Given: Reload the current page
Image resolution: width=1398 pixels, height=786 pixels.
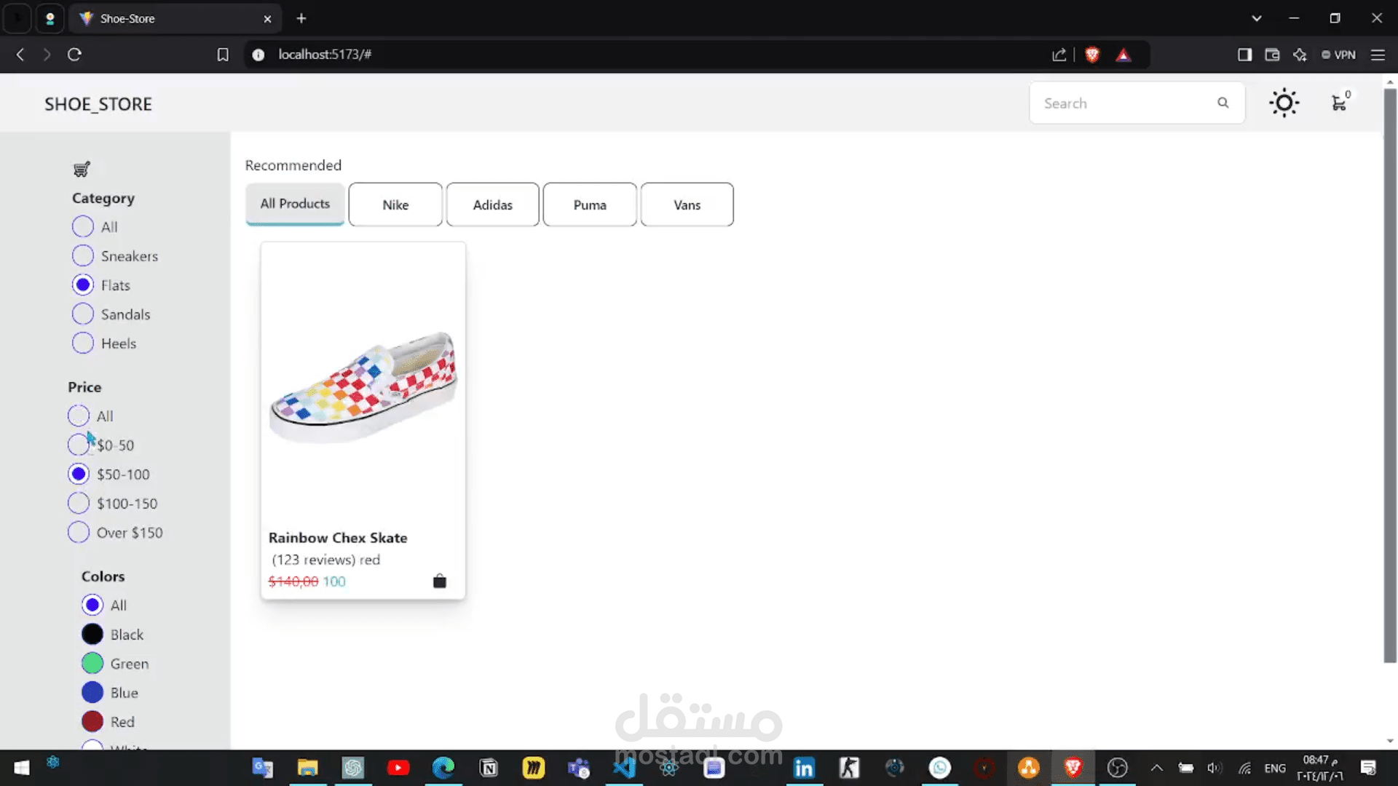Looking at the screenshot, I should click(74, 55).
